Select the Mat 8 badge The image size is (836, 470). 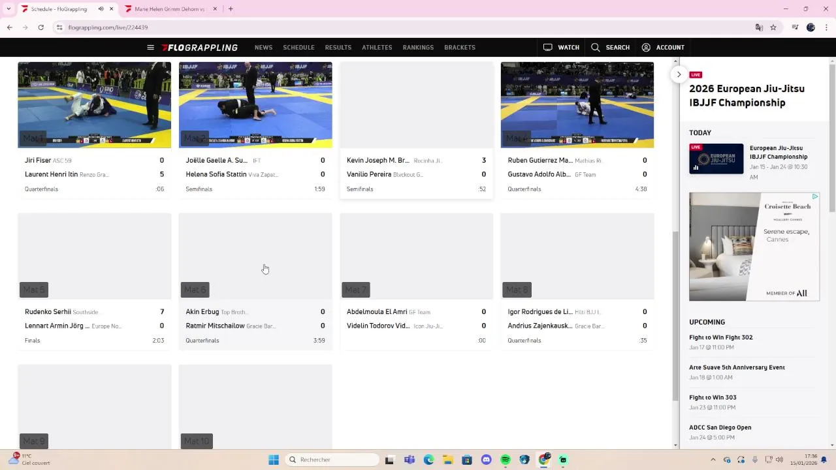(517, 290)
